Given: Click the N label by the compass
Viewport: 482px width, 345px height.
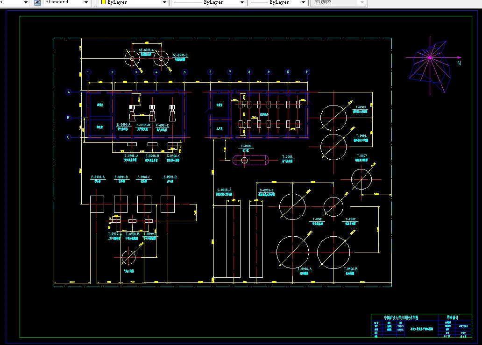Looking at the screenshot, I should pos(459,63).
